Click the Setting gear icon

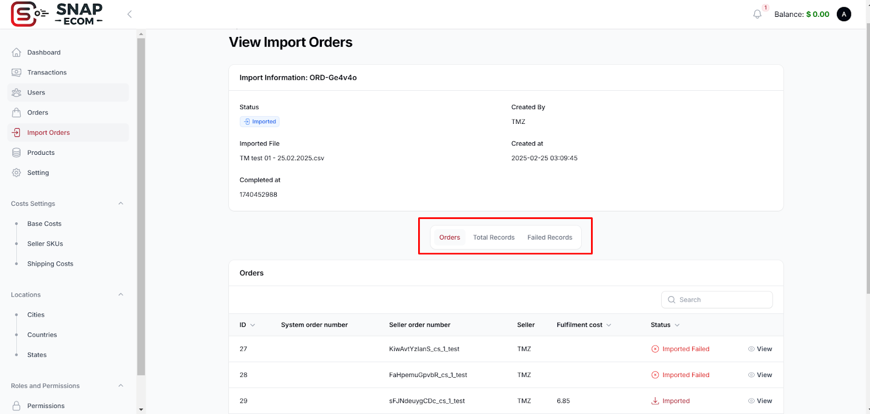tap(16, 173)
